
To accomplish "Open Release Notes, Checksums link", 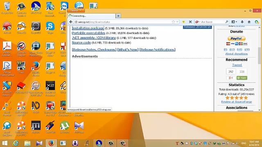I will click(94, 49).
